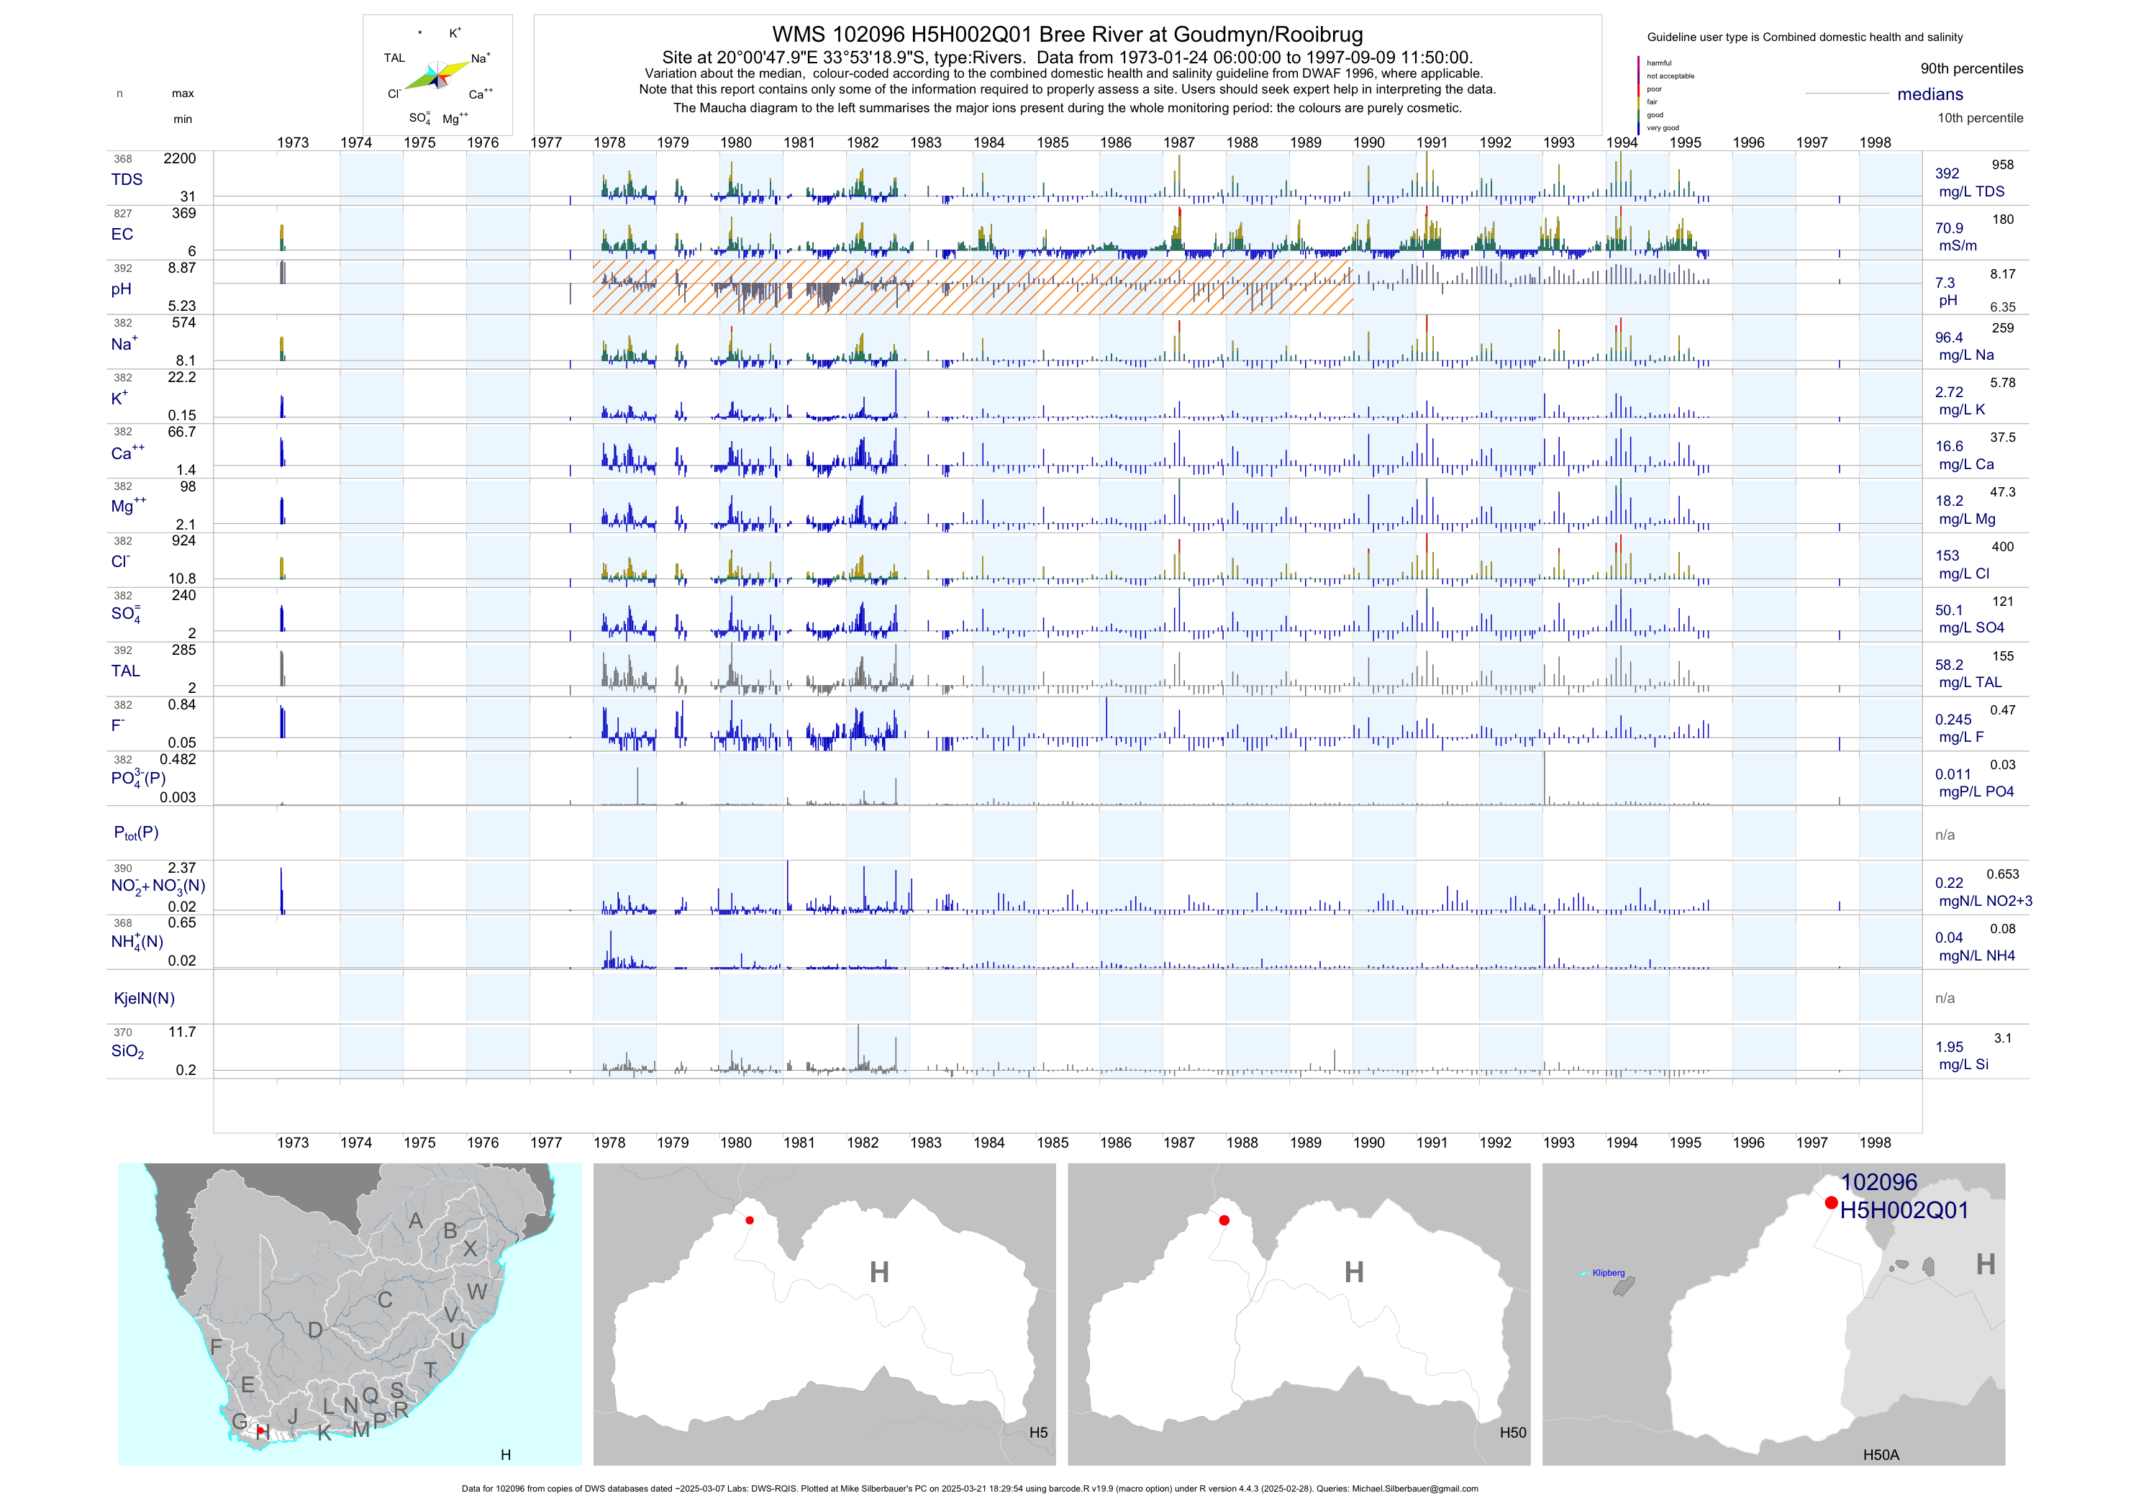
Task: Click the chart title WMS 102096 heading
Action: (x=1067, y=35)
